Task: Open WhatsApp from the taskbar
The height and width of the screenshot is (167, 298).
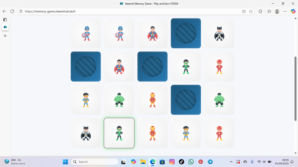Action: 191,162
